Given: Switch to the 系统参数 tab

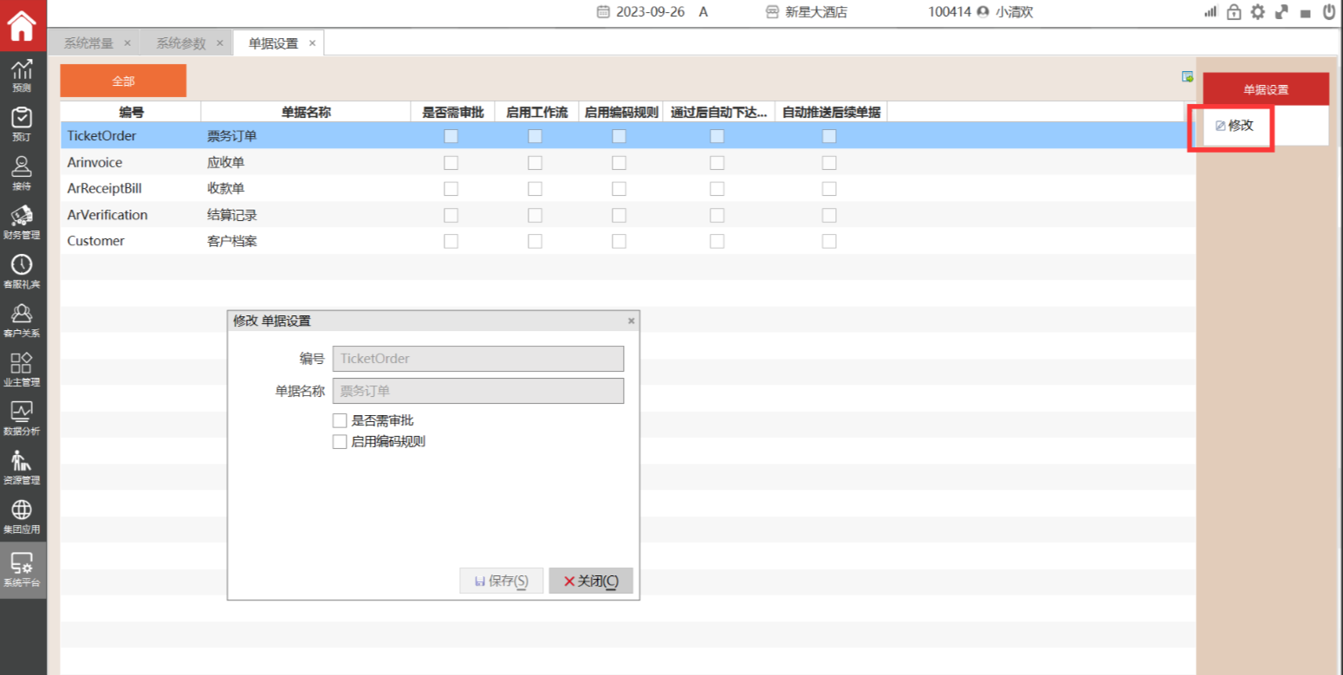Looking at the screenshot, I should pyautogui.click(x=181, y=43).
